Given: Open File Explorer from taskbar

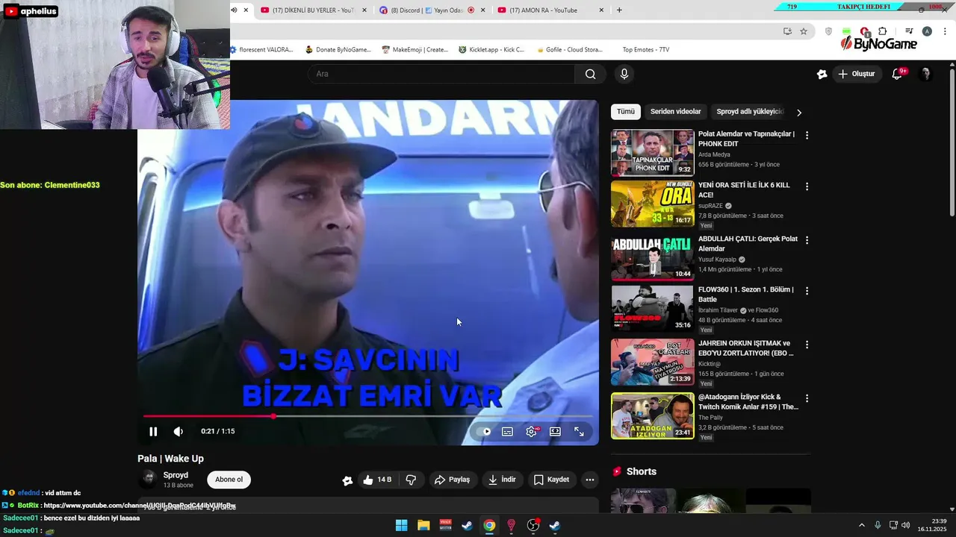Looking at the screenshot, I should click(423, 526).
